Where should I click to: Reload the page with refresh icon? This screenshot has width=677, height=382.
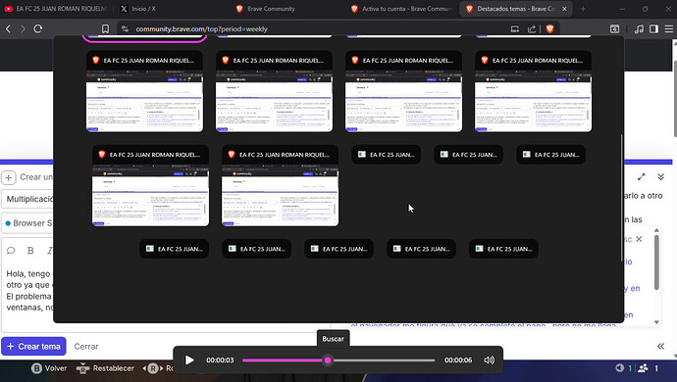click(38, 28)
